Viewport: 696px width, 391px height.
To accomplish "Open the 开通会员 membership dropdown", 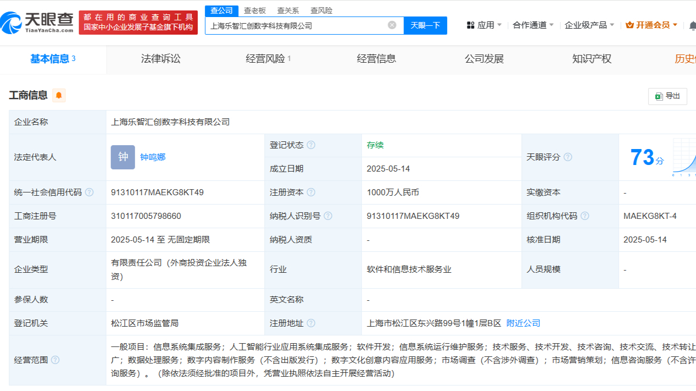I will 651,25.
